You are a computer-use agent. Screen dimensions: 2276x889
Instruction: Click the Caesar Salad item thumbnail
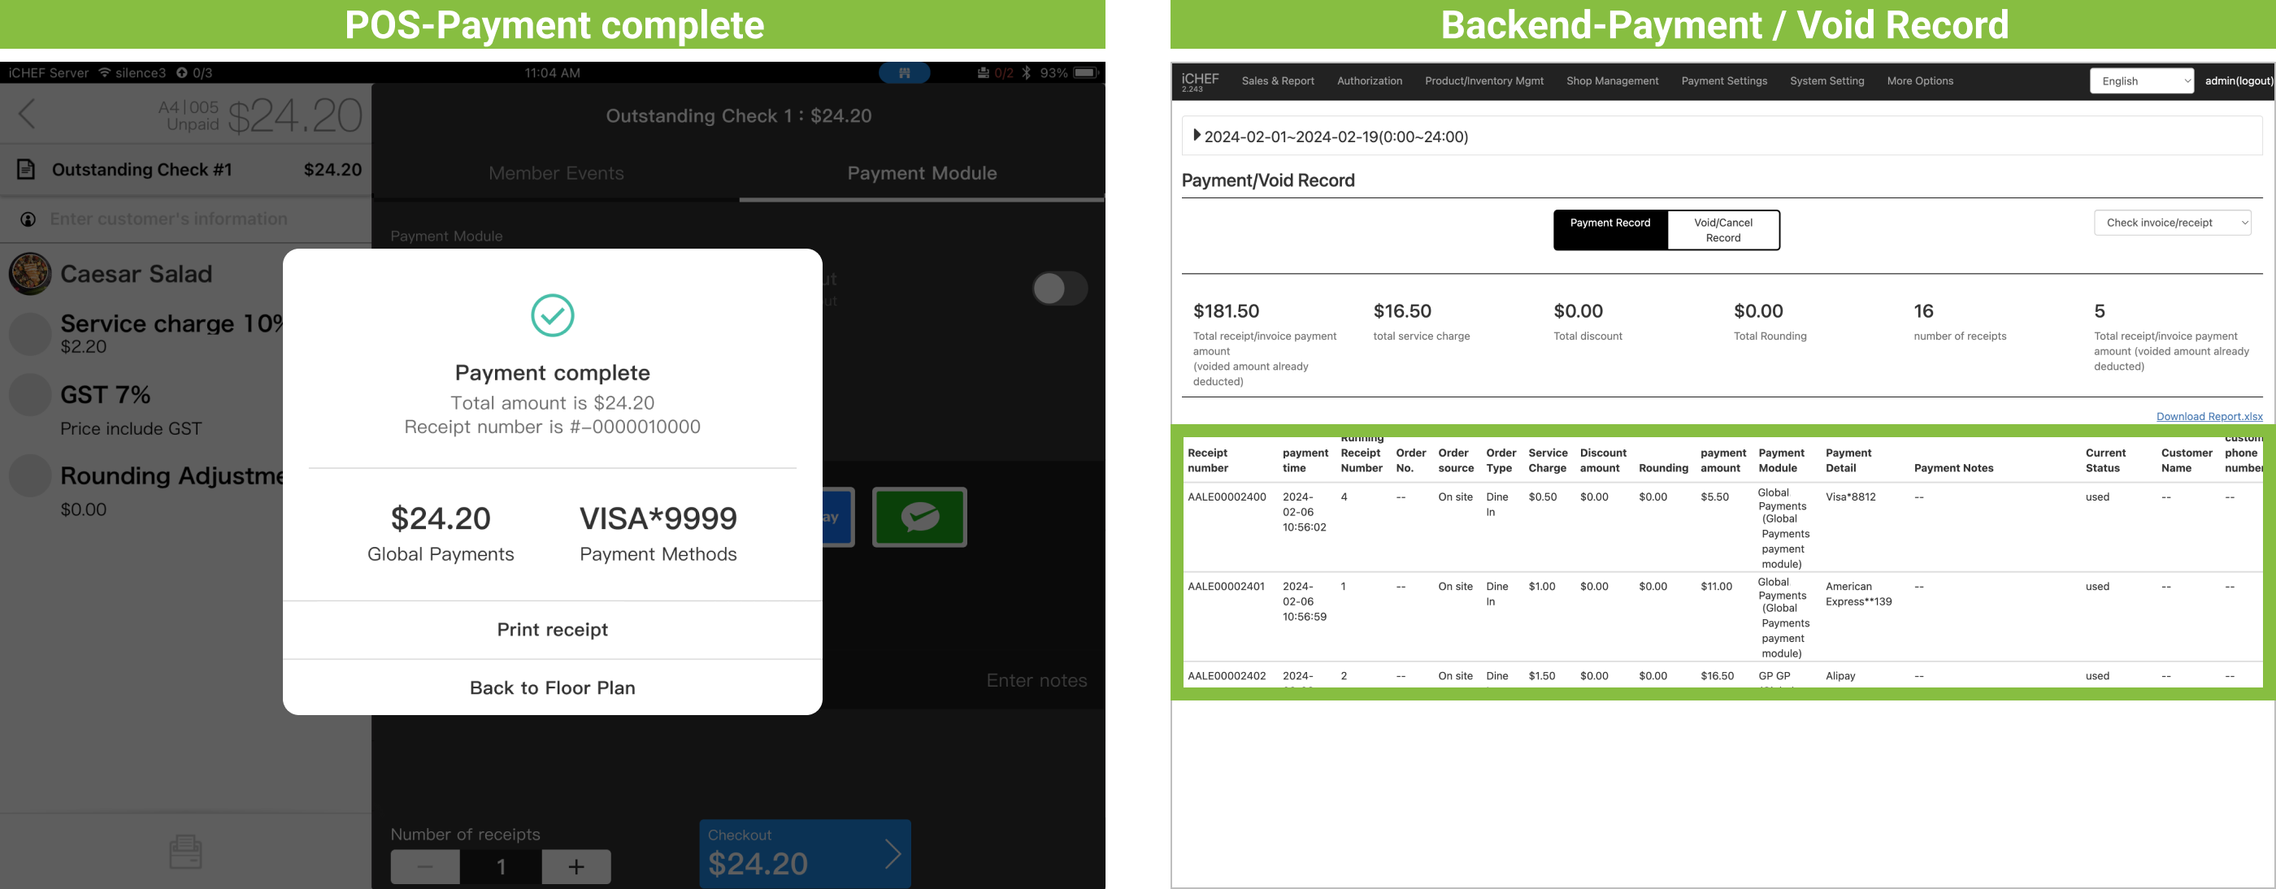coord(30,274)
